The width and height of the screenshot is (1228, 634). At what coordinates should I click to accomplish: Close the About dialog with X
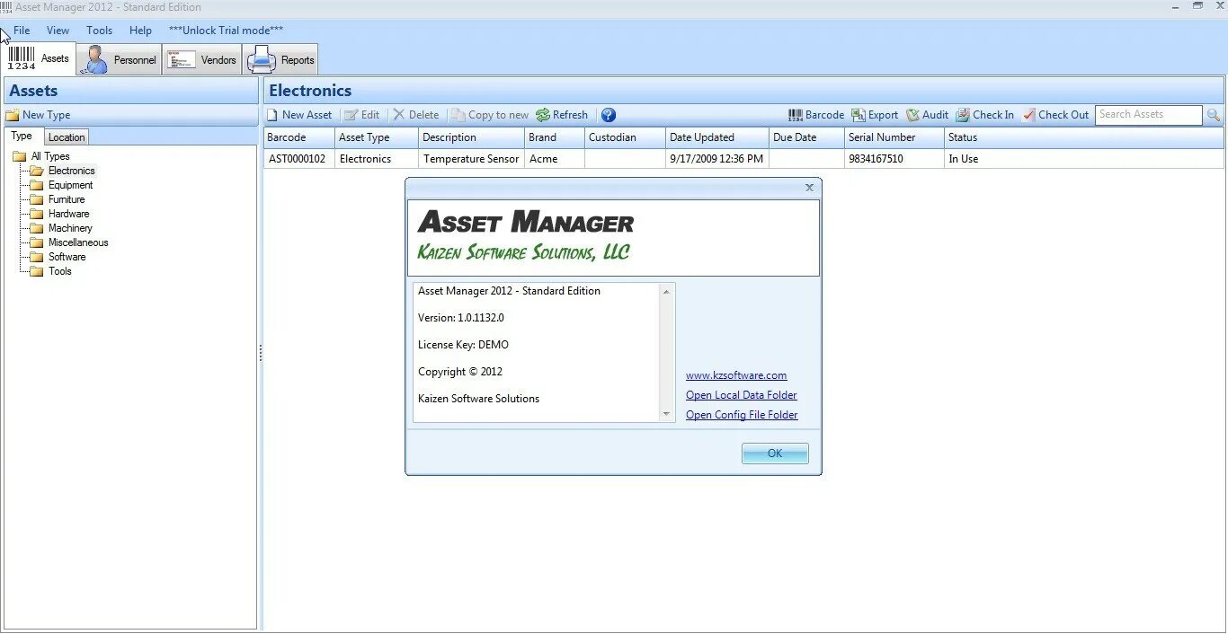[809, 188]
